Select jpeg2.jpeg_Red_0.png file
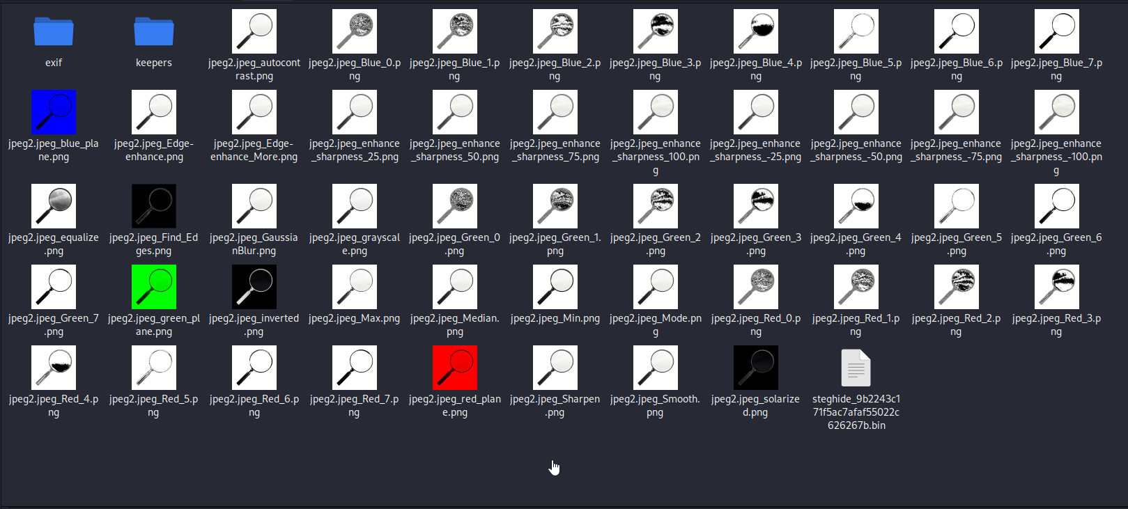This screenshot has width=1128, height=509. (756, 287)
